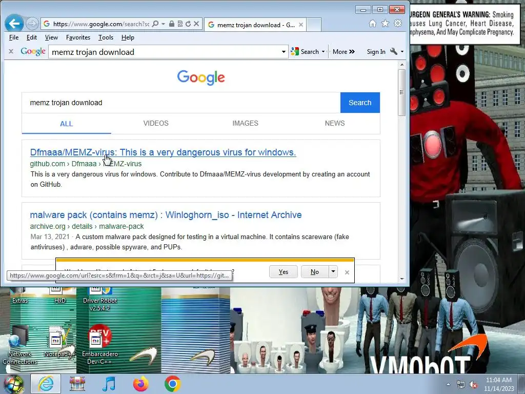The image size is (525, 394).
Task: Switch to NEWS results tab
Action: (x=335, y=123)
